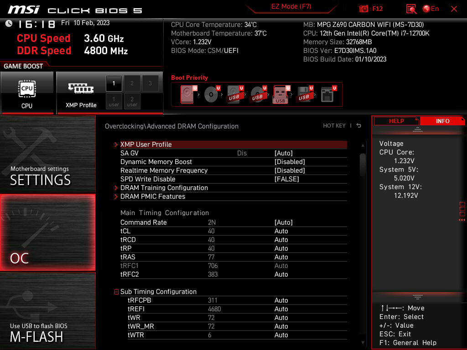The width and height of the screenshot is (467, 350).
Task: Click the clock icon beside the time
Action: (9, 23)
